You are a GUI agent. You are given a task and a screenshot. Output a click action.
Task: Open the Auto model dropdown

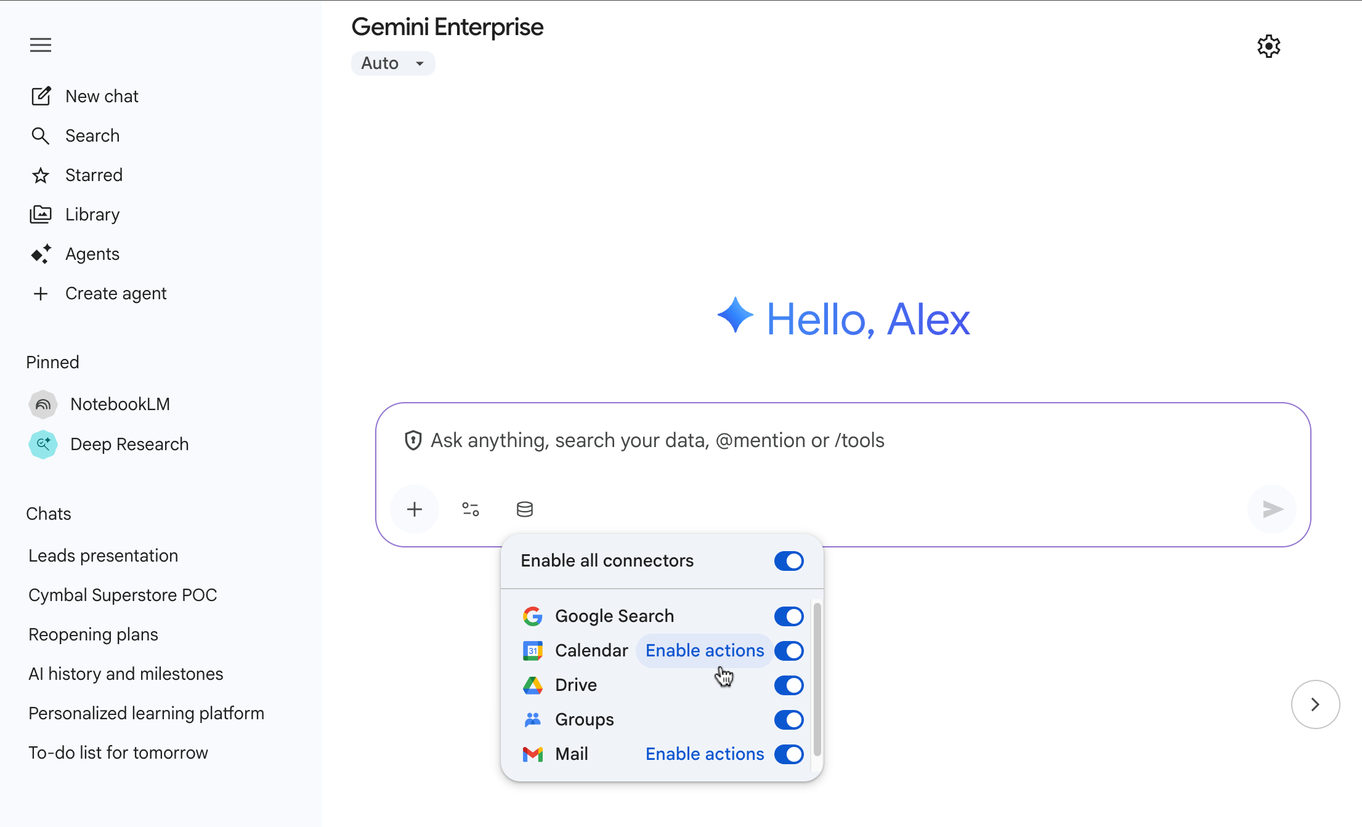pyautogui.click(x=393, y=63)
